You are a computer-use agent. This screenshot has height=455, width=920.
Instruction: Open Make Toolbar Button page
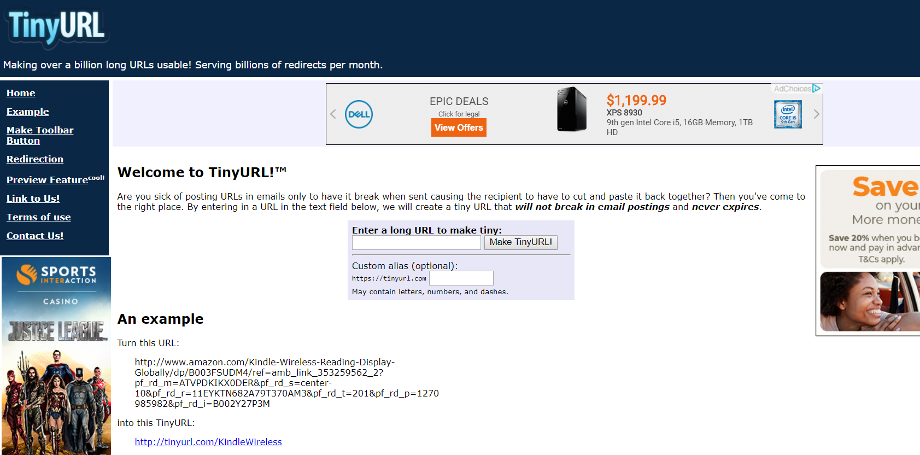tap(40, 135)
